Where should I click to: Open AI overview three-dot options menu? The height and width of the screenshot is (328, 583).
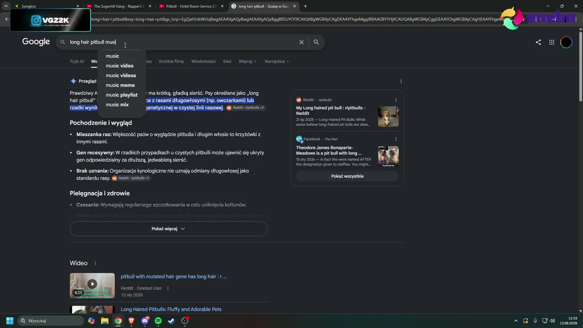pos(401,82)
